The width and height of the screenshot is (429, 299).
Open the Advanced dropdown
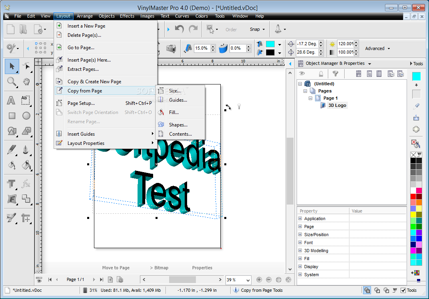[389, 48]
